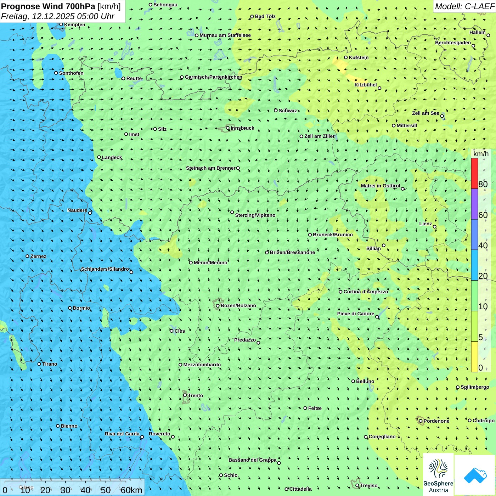Click the Tirano city label
The image size is (496, 496).
50,364
